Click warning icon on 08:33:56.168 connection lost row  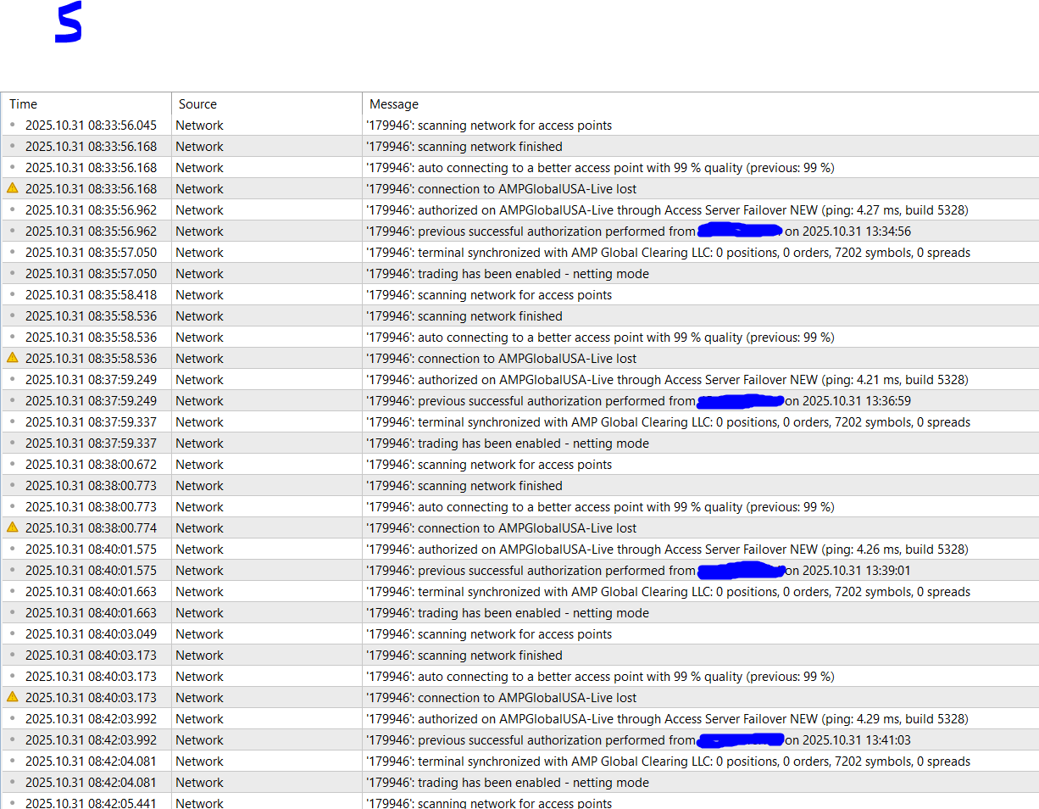point(12,188)
